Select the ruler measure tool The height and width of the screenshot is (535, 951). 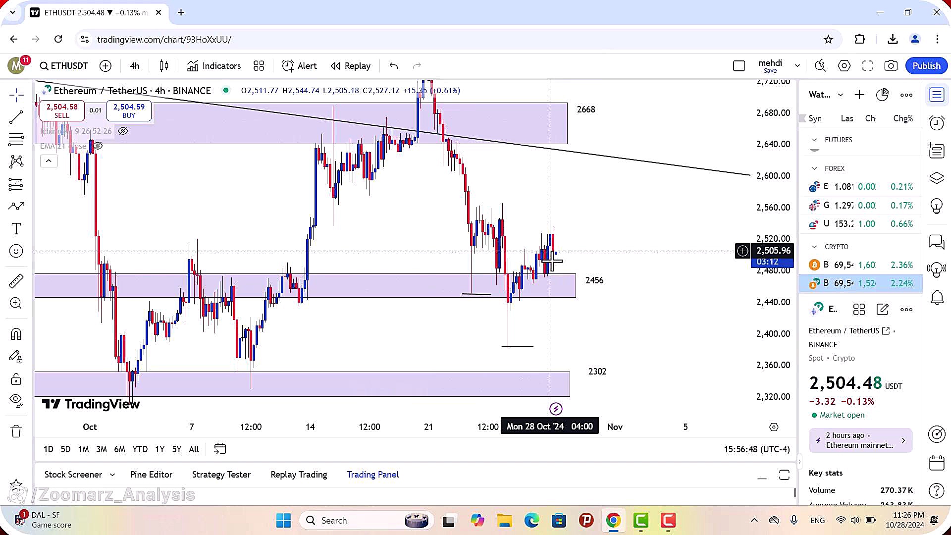click(16, 281)
